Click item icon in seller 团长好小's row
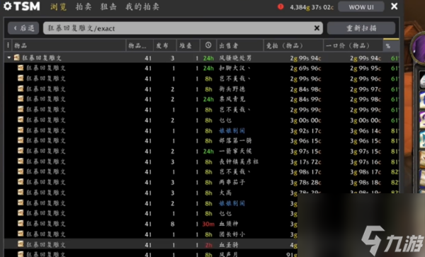This screenshot has width=425, height=257. (21, 234)
